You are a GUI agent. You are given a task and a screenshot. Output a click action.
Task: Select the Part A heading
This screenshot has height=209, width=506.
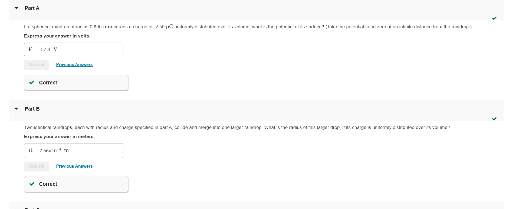point(32,8)
